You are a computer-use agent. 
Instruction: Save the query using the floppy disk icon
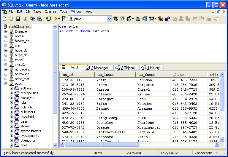[18, 19]
